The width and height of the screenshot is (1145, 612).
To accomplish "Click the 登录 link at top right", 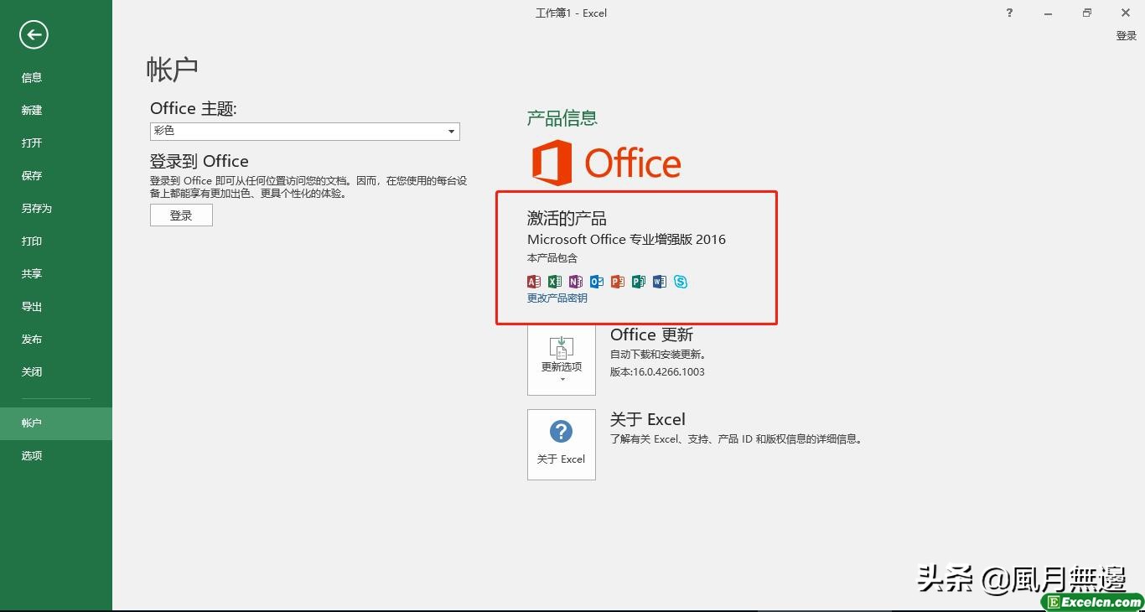I will 1125,35.
